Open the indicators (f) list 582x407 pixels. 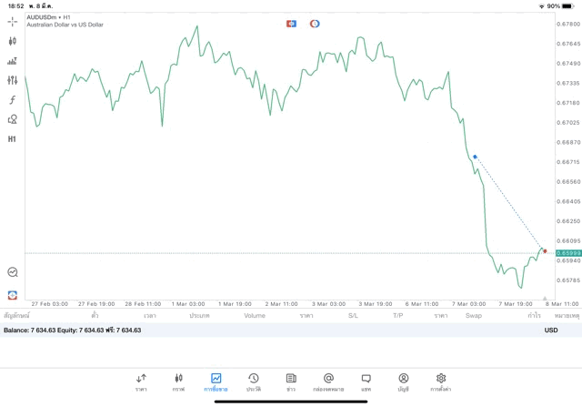pos(12,100)
